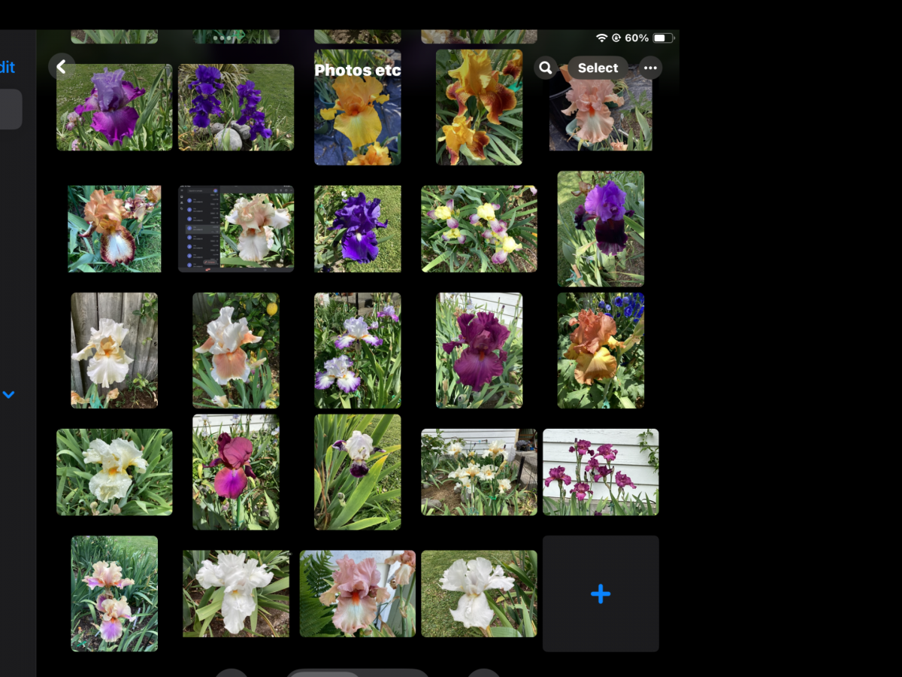Open the three-dots more options menu
The image size is (902, 677).
click(x=650, y=68)
